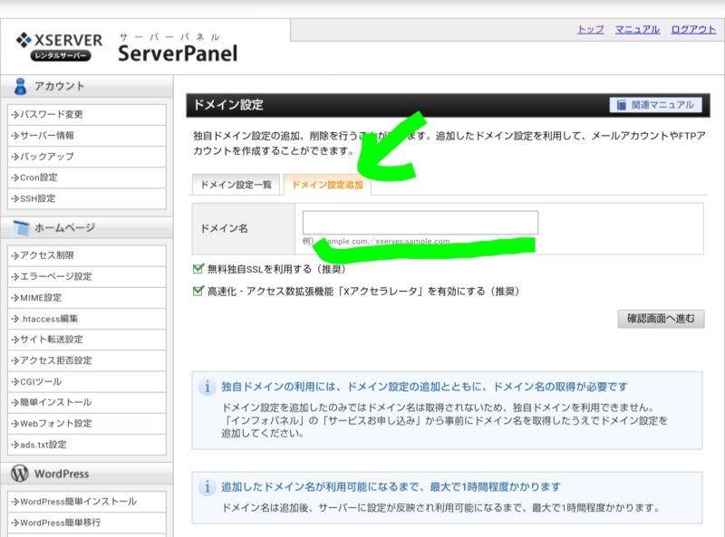Click ログアウト link

click(693, 30)
